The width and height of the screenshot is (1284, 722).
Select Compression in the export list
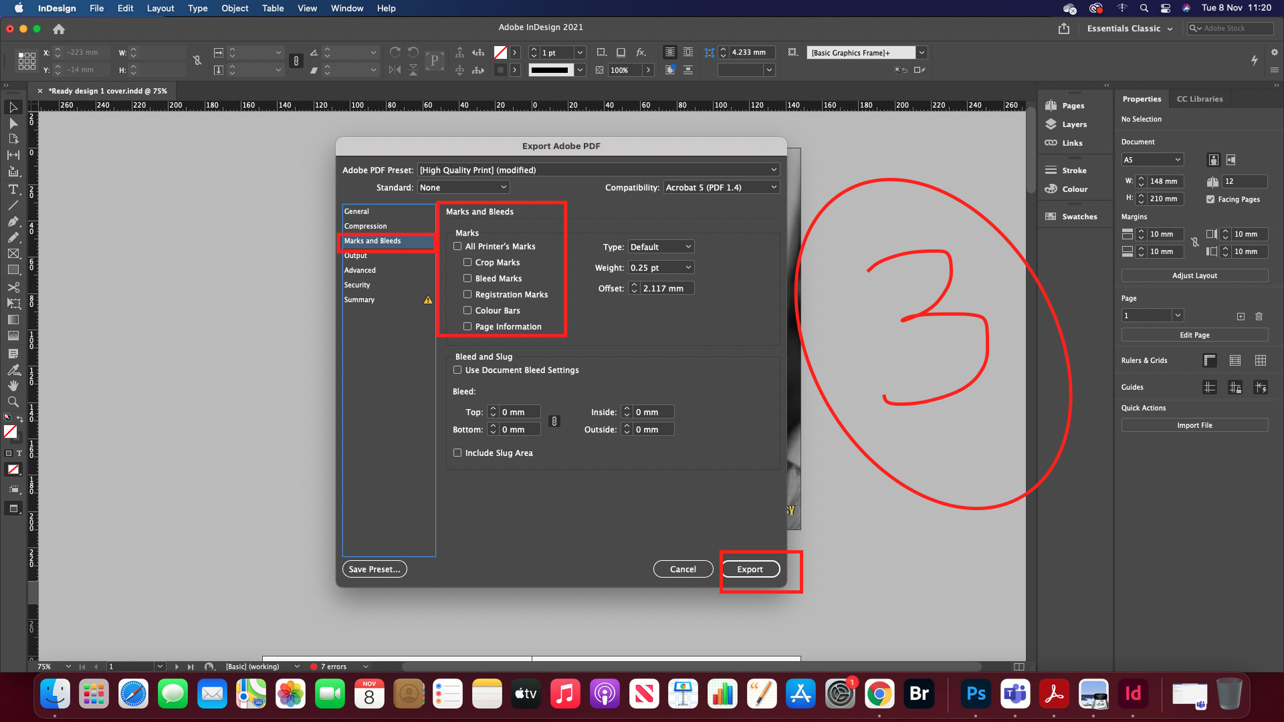[x=365, y=226]
